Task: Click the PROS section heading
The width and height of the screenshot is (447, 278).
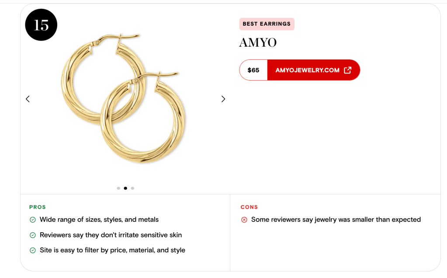Action: point(38,207)
